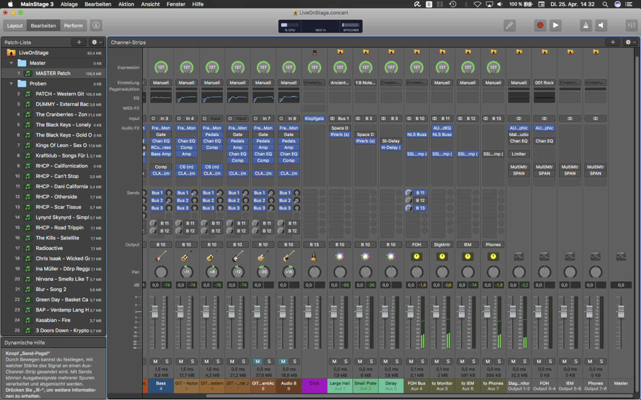This screenshot has height=400, width=641.
Task: Open the Channel-Strips gear menu
Action: 630,42
